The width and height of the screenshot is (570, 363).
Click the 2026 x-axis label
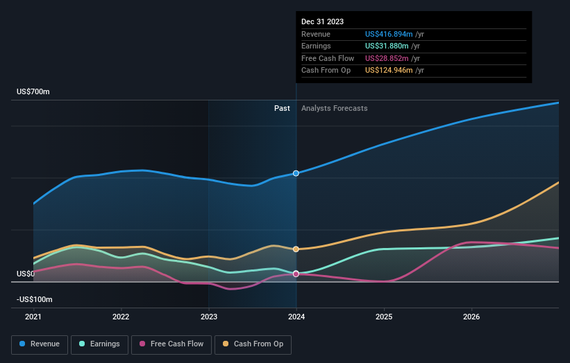click(471, 317)
